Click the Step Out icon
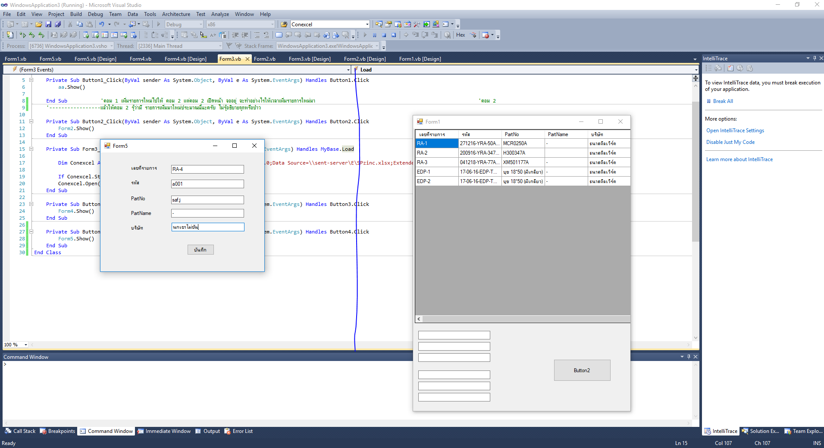 (x=435, y=35)
